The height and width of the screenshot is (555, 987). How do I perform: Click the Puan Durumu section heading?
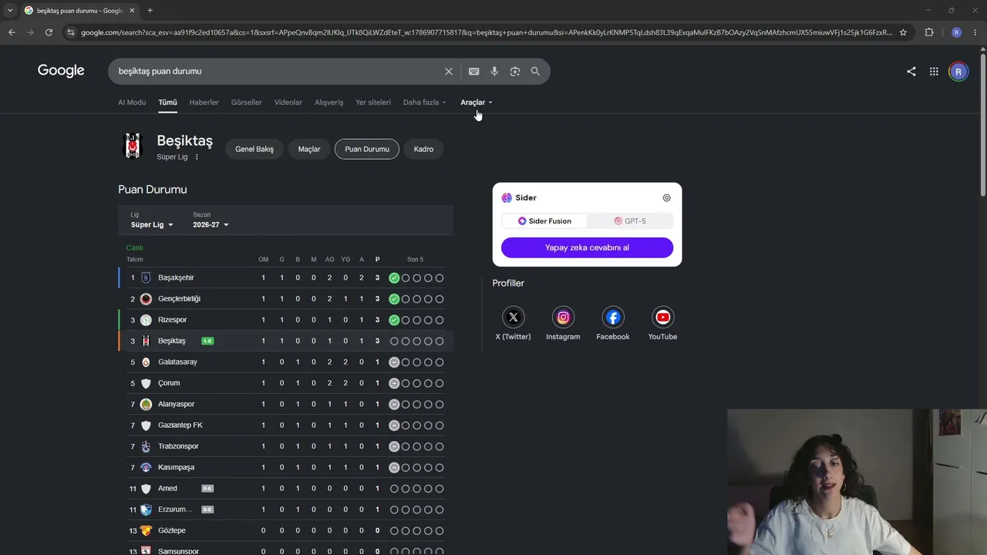coord(153,190)
